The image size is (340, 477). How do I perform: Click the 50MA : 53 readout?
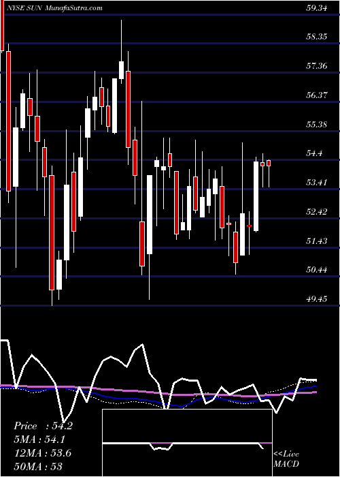[38, 467]
